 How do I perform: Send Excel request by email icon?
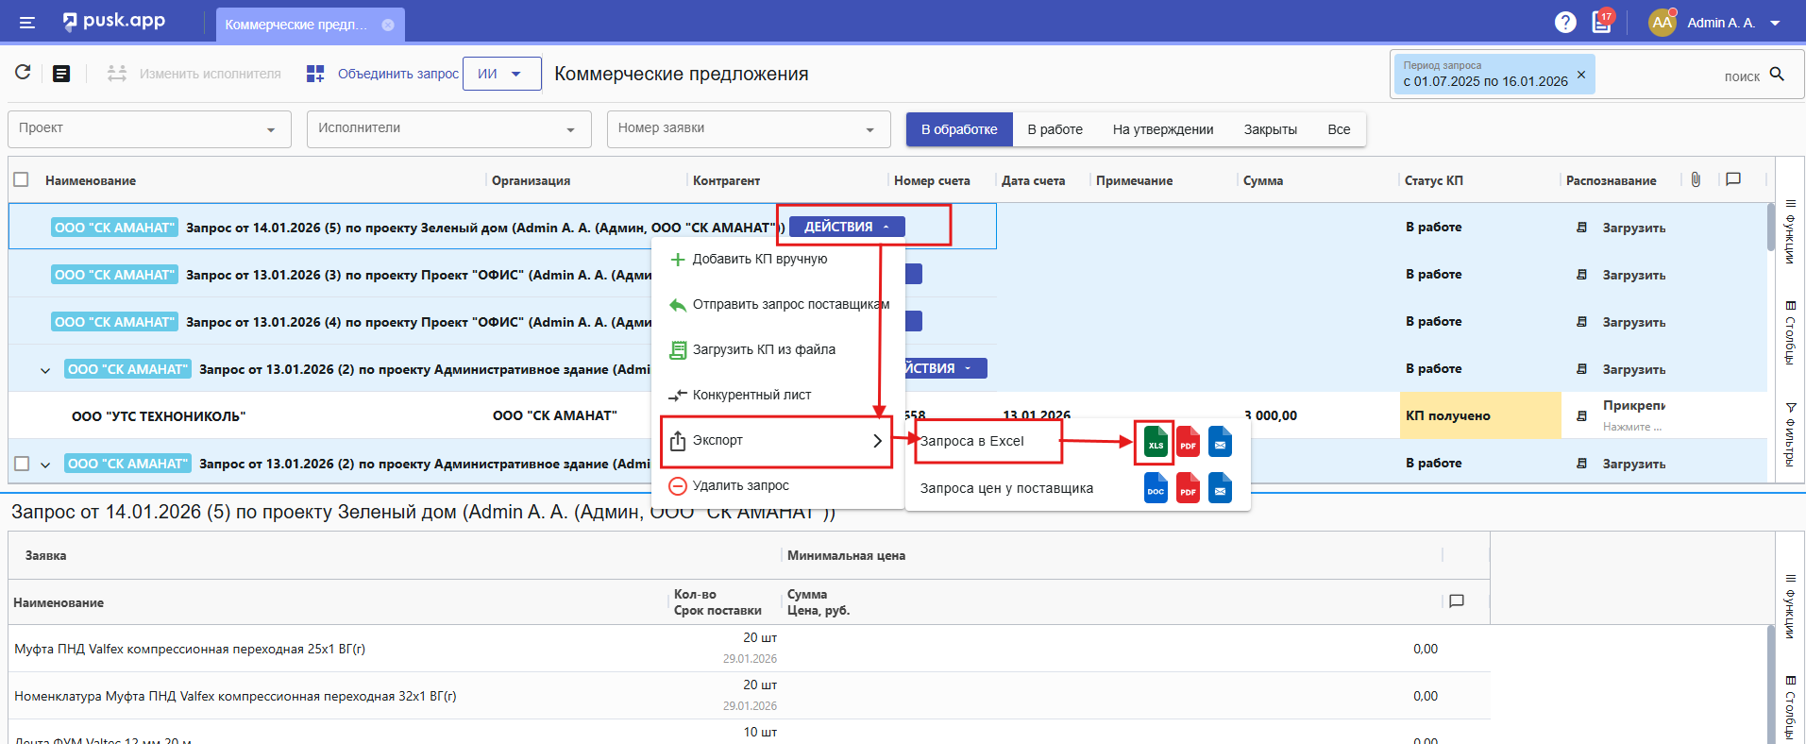pyautogui.click(x=1220, y=442)
